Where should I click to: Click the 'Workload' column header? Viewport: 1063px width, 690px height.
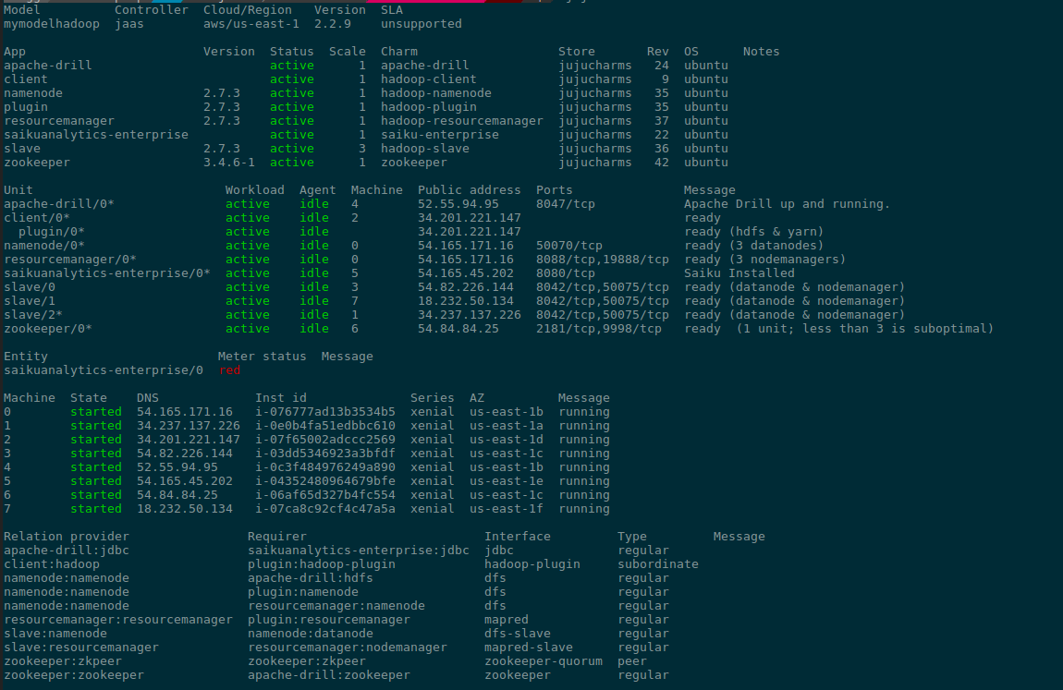click(x=255, y=190)
